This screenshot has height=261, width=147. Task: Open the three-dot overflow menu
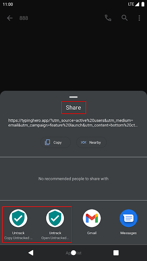[139, 18]
